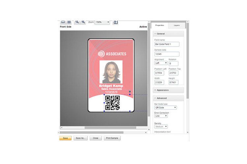
Task: Open the Bar Code type dropdown
Action: click(x=166, y=108)
